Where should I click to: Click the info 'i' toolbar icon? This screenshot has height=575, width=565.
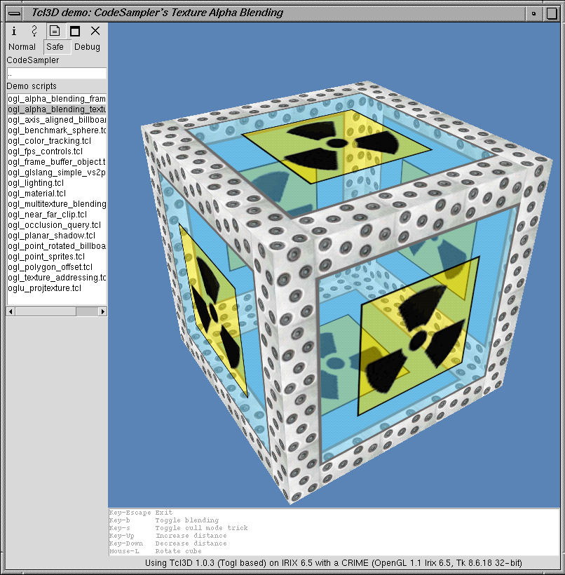[14, 31]
